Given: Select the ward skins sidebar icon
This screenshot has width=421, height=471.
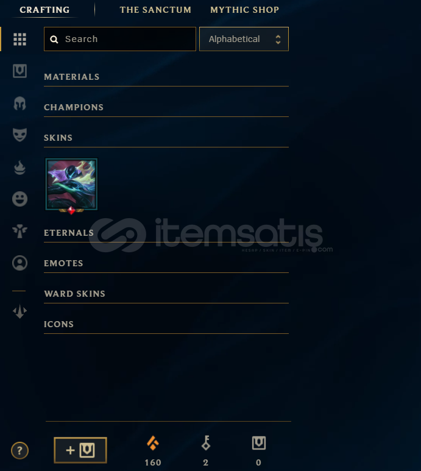Looking at the screenshot, I should [x=20, y=231].
